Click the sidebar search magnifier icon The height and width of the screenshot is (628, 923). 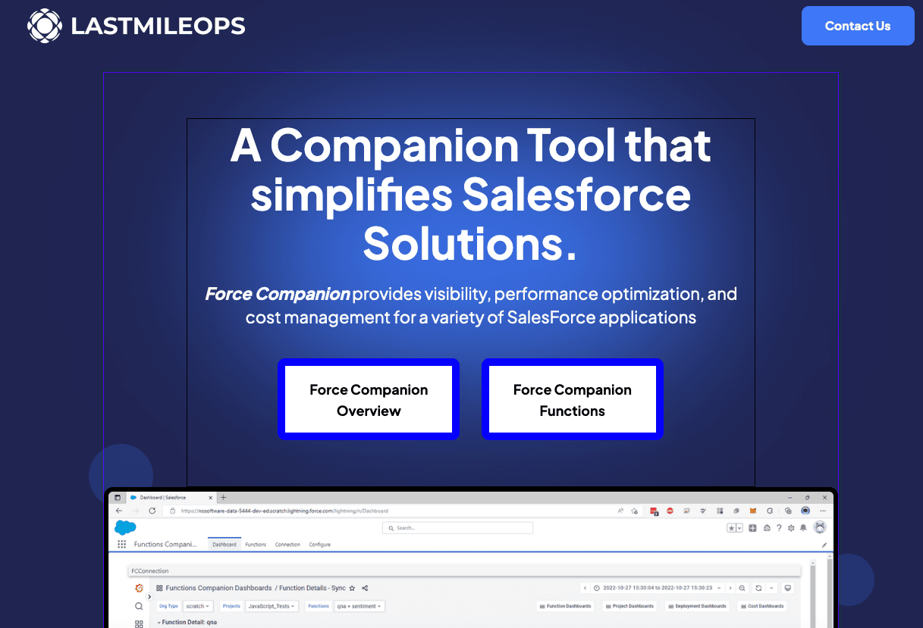pos(139,606)
